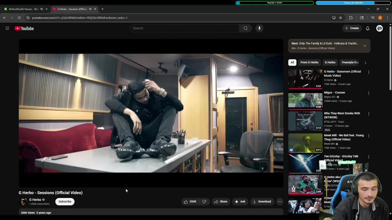Close the G Herbo Sessions tab
This screenshot has height=220, width=392.
(x=95, y=9)
